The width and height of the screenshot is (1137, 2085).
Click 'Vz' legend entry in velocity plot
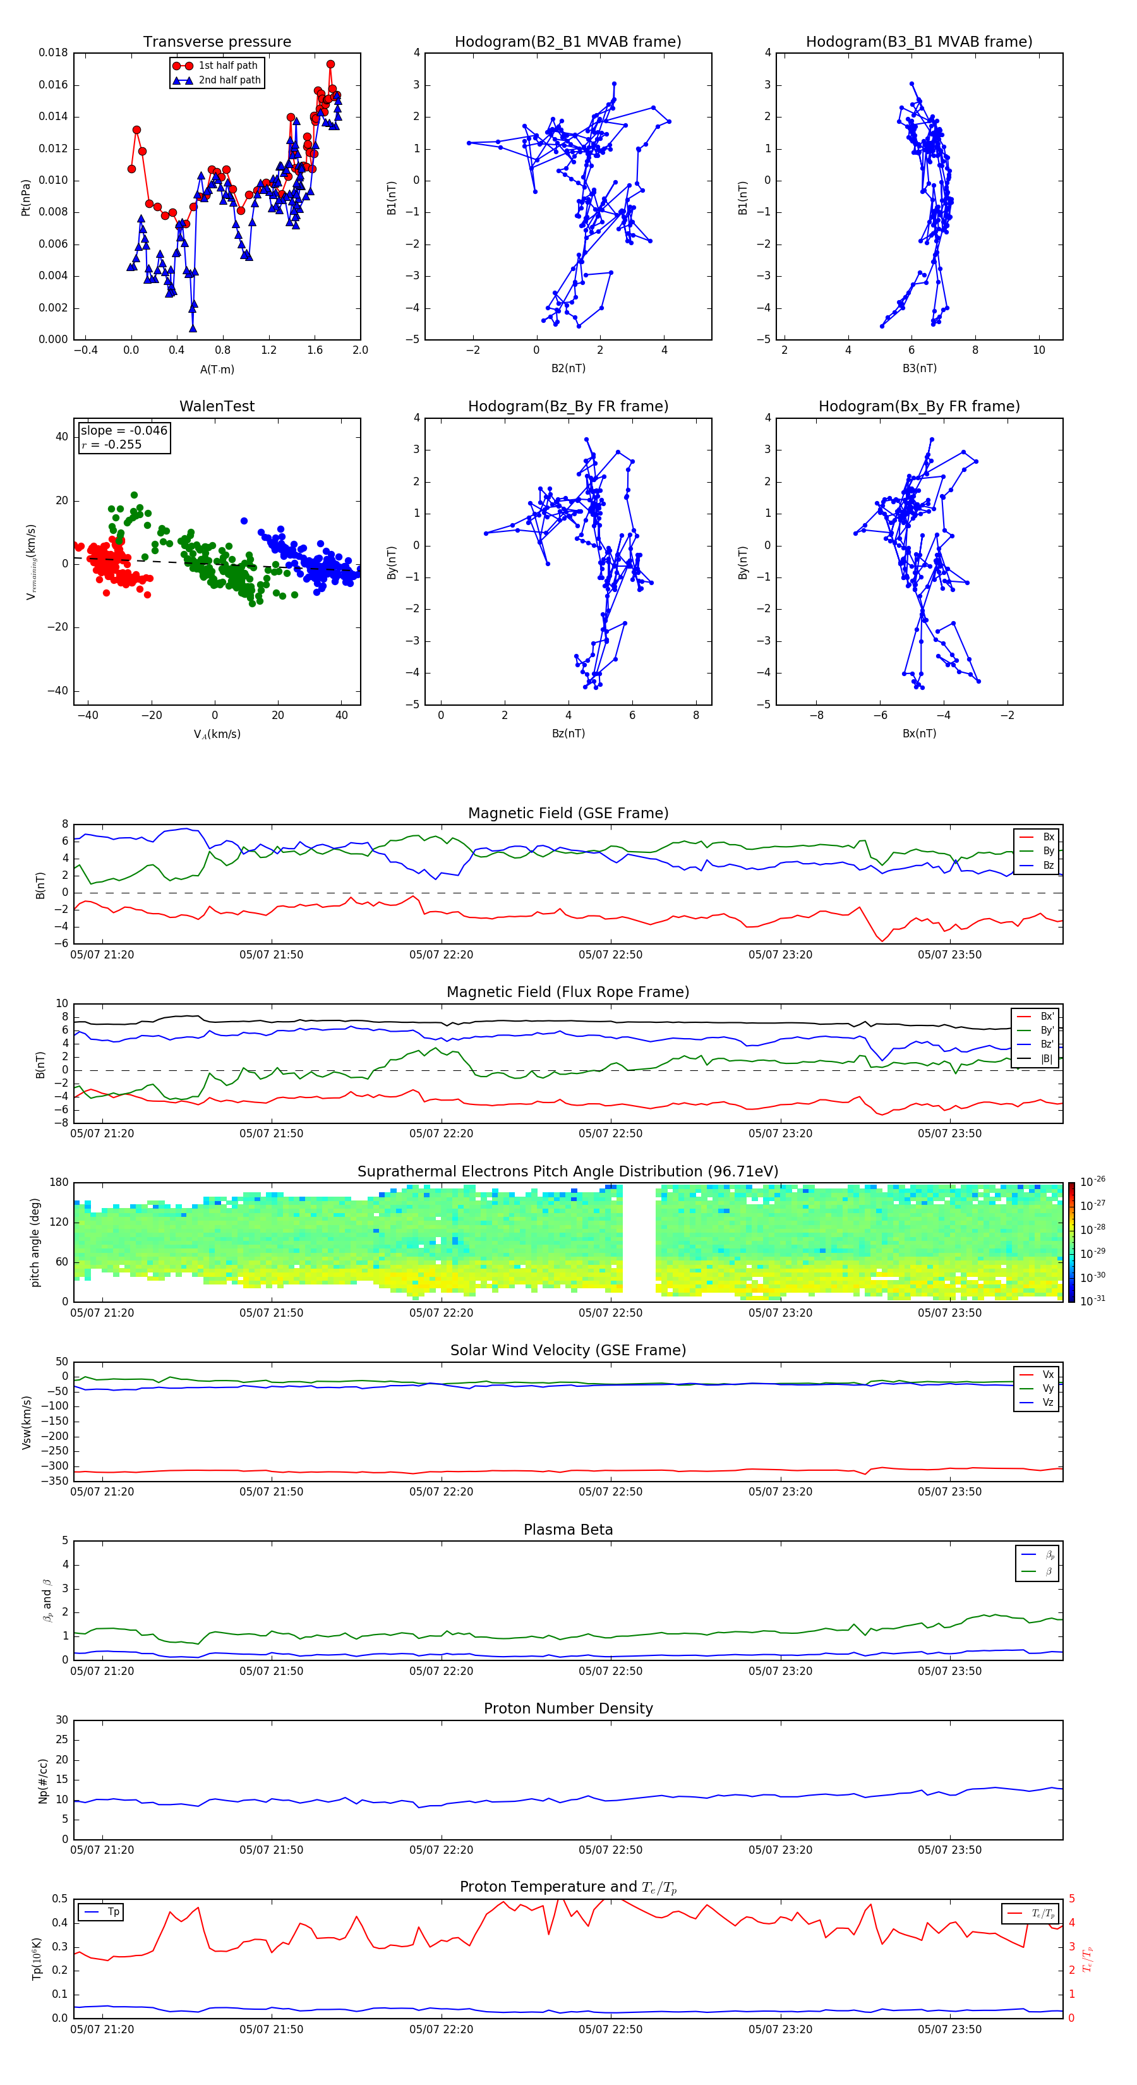[x=1037, y=1403]
